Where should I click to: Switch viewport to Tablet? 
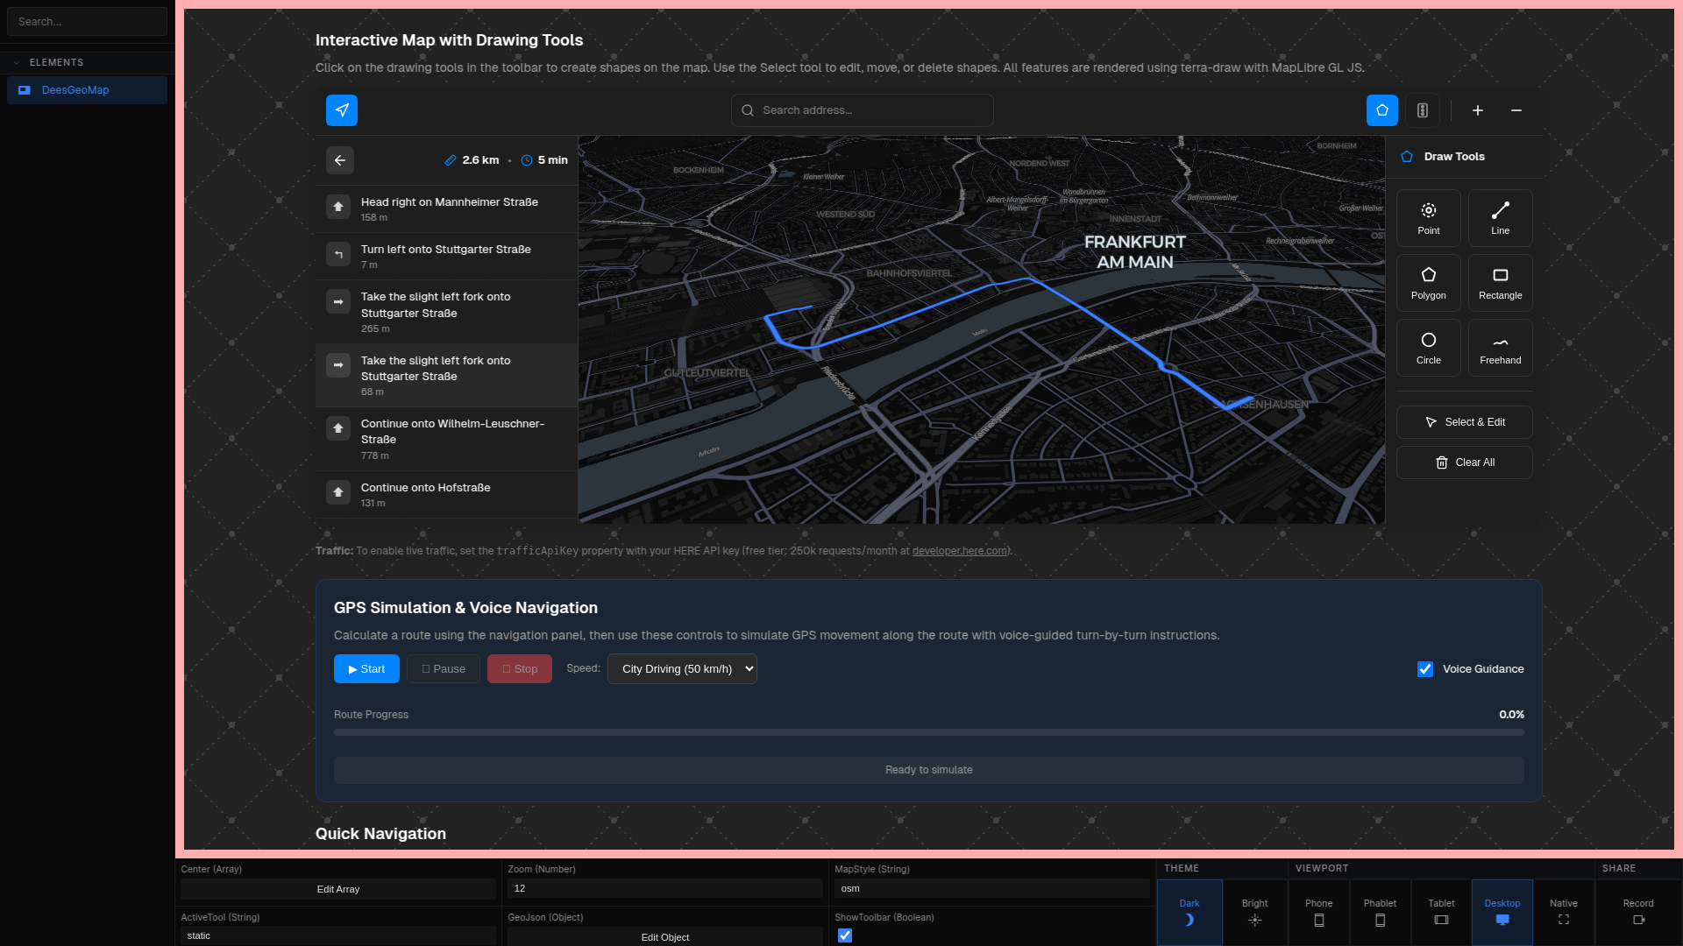[x=1441, y=912]
